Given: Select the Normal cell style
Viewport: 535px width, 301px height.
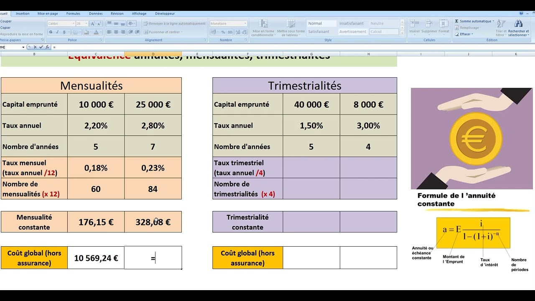Looking at the screenshot, I should (x=322, y=23).
